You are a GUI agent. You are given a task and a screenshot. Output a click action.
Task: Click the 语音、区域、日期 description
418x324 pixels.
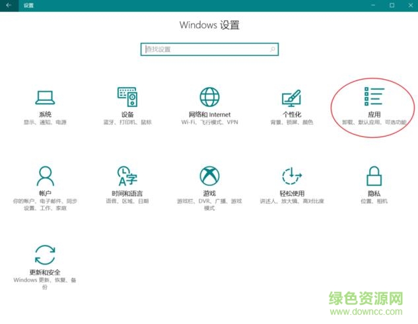127,201
